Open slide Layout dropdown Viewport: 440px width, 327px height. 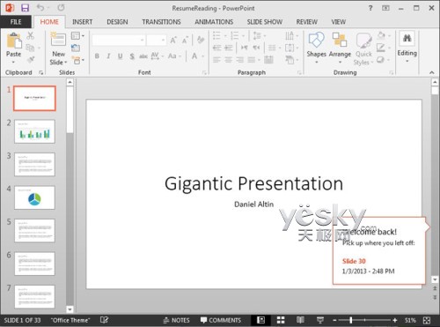tap(77, 36)
